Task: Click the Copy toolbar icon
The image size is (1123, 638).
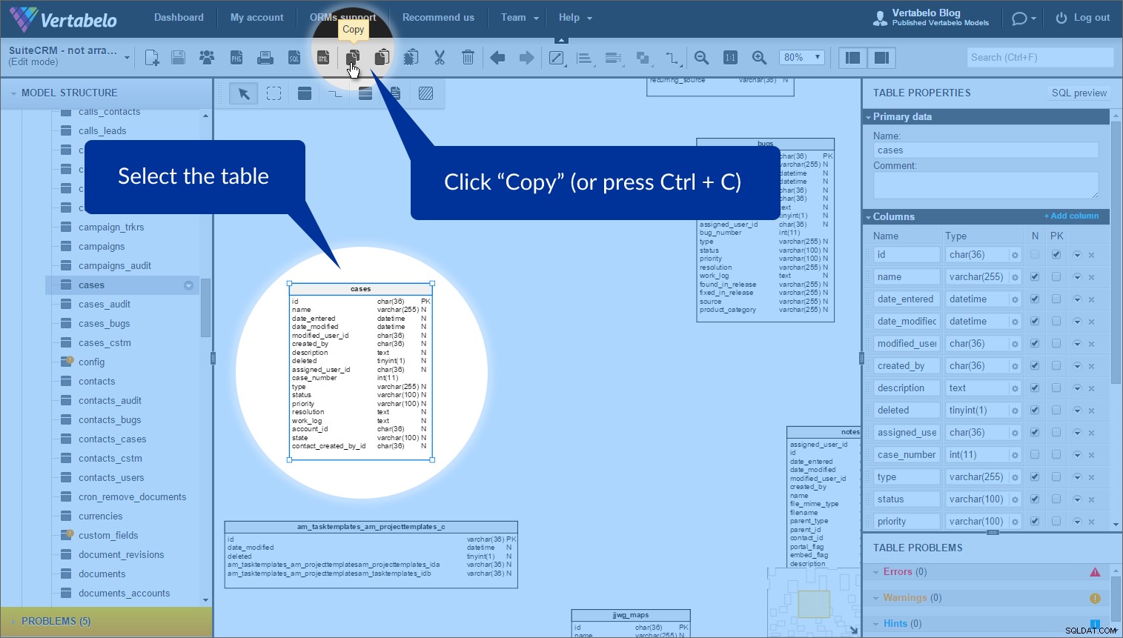Action: [x=353, y=58]
